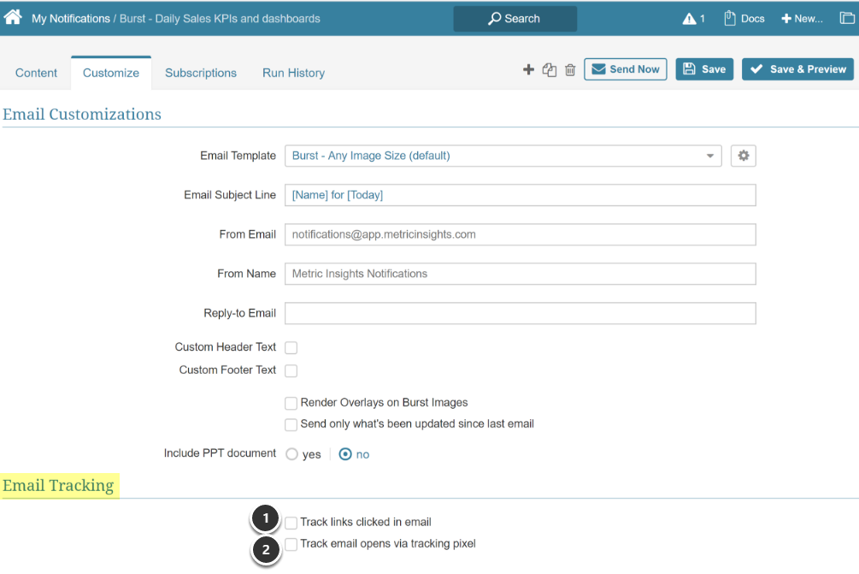Open the Email Template settings gear
Image resolution: width=859 pixels, height=574 pixels.
(x=743, y=156)
